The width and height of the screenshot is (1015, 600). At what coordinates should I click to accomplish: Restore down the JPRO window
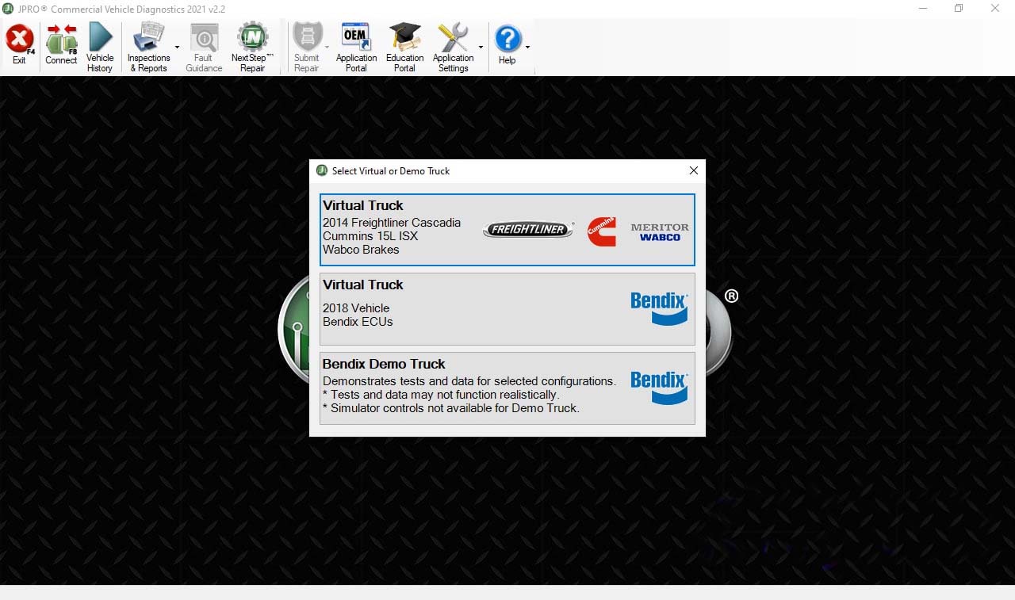959,9
